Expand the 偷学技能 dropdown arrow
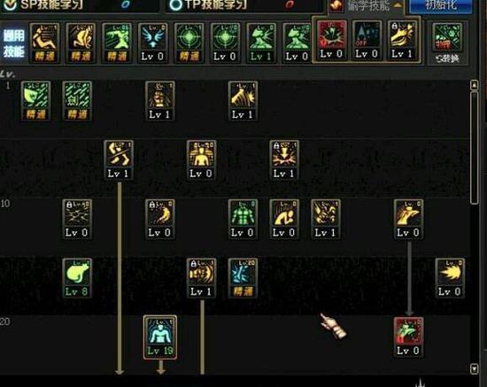The height and width of the screenshot is (387, 487). pyautogui.click(x=398, y=5)
